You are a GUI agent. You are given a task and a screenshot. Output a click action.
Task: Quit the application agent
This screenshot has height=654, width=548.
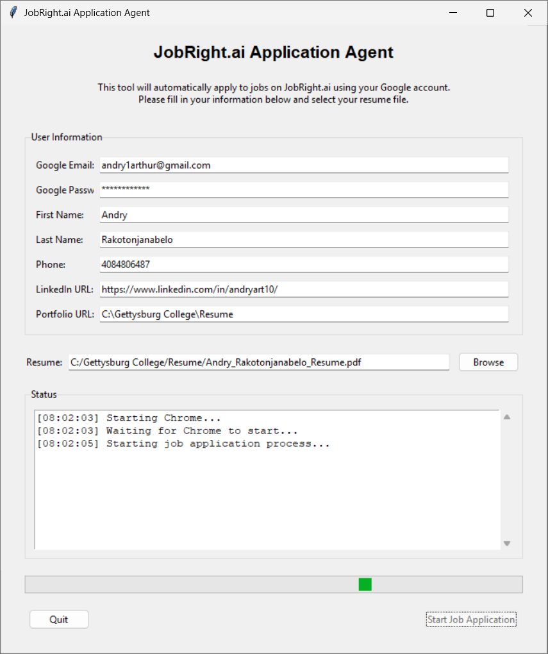[x=59, y=619]
